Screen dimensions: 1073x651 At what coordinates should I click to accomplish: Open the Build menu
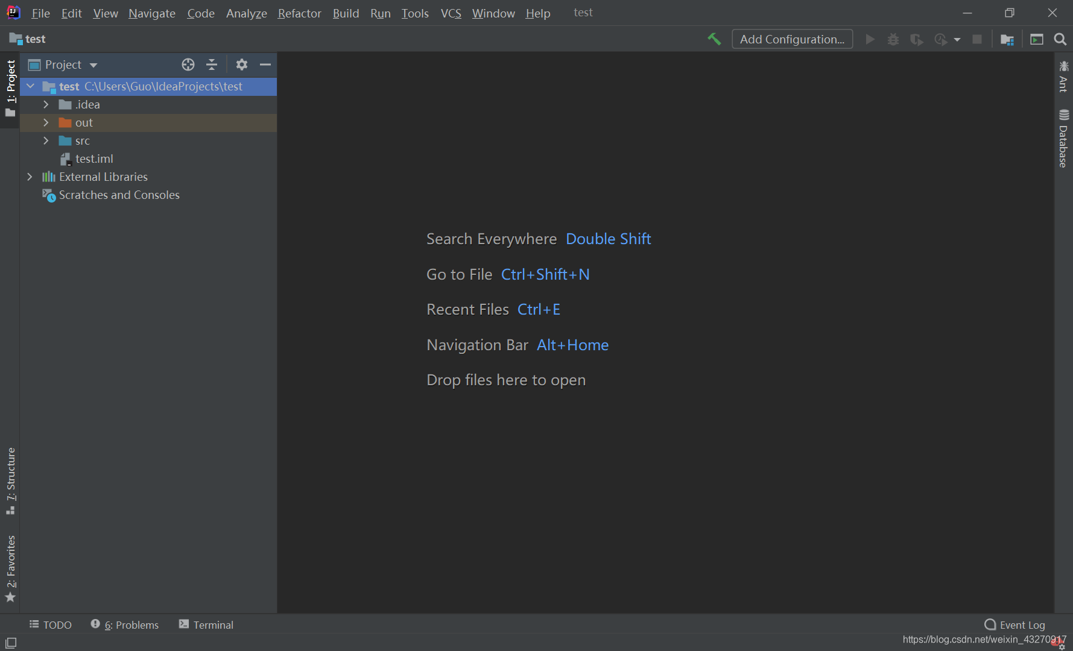click(x=346, y=13)
